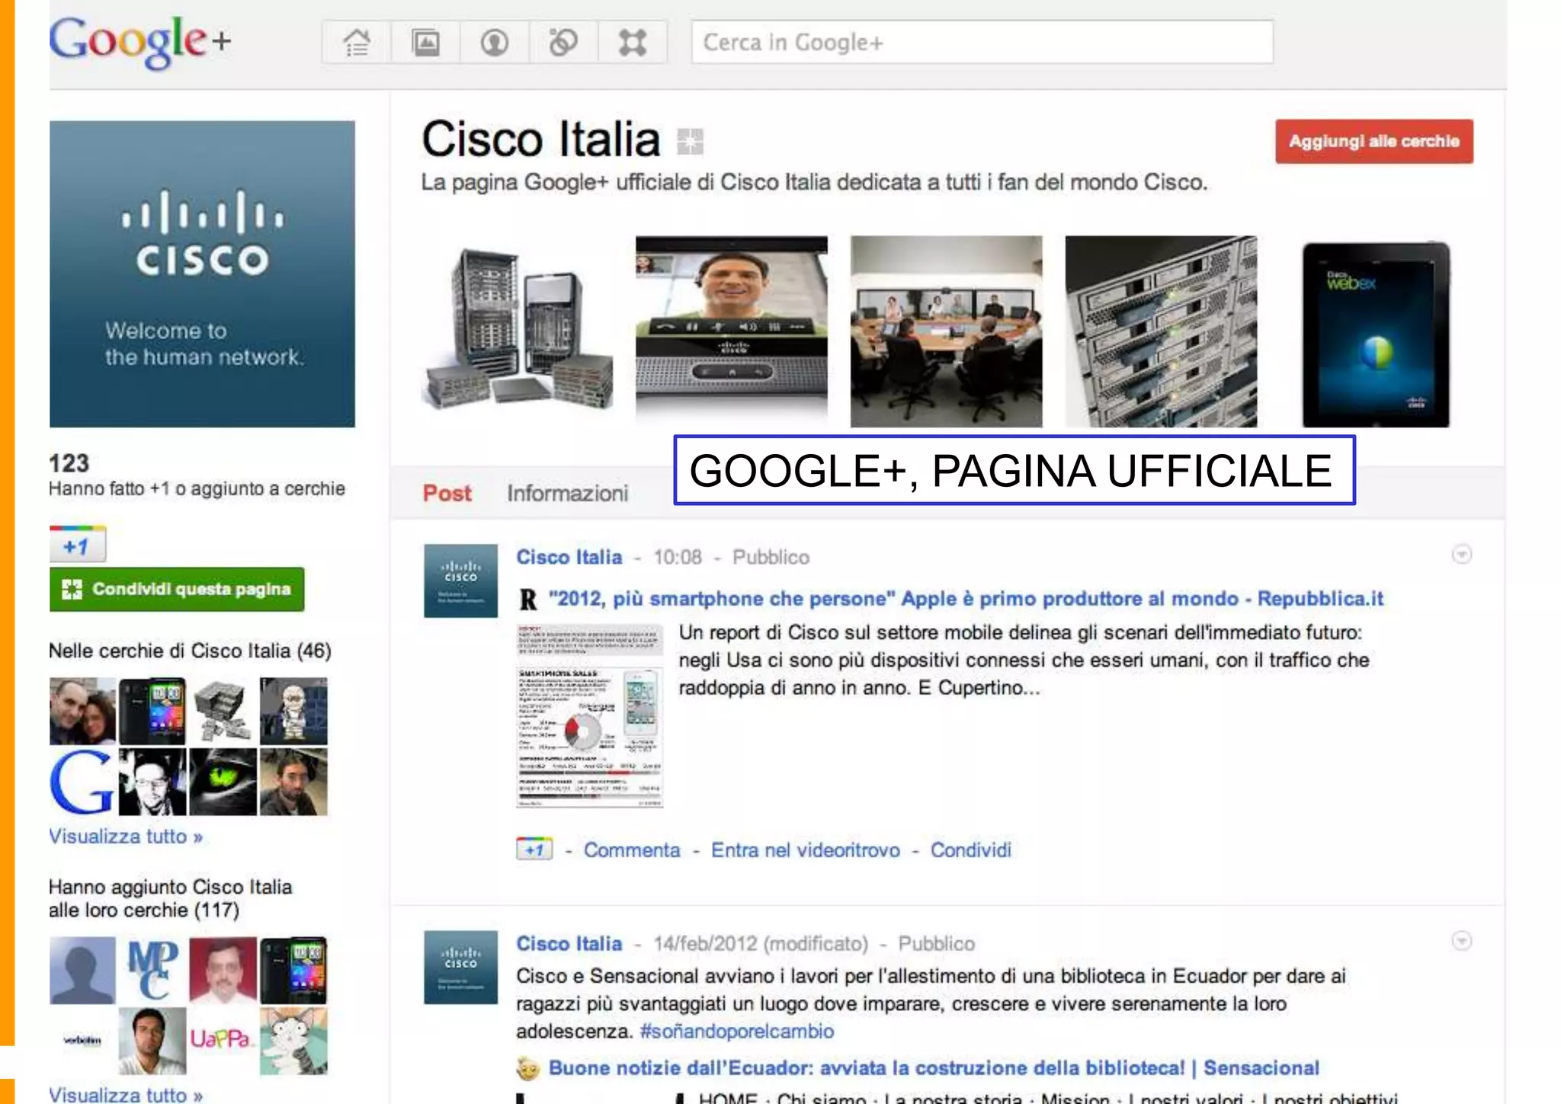
Task: Open Cisco Italia author link on 14/feb/2012 post
Action: pos(569,944)
